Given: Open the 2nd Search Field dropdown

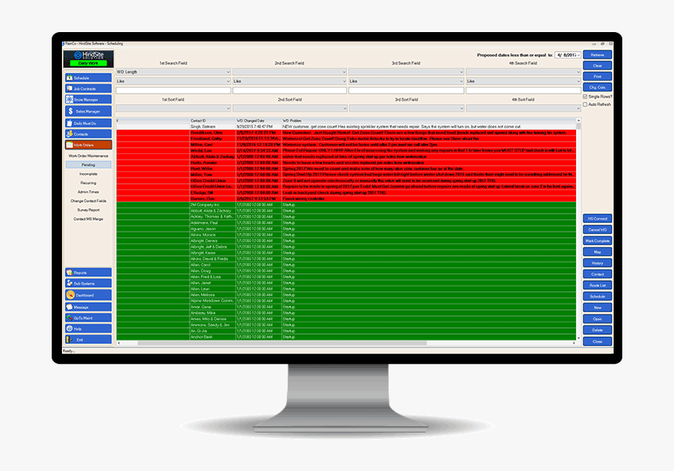Looking at the screenshot, I should (290, 72).
